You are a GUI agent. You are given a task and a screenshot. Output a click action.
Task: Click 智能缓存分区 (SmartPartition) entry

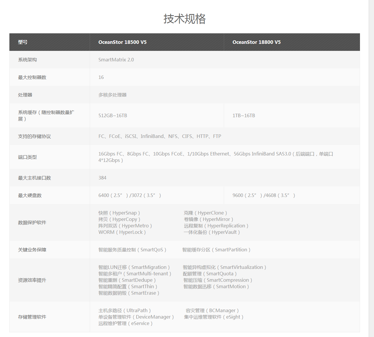(216, 250)
